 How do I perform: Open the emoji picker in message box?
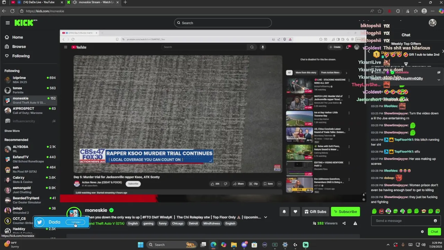(x=435, y=221)
